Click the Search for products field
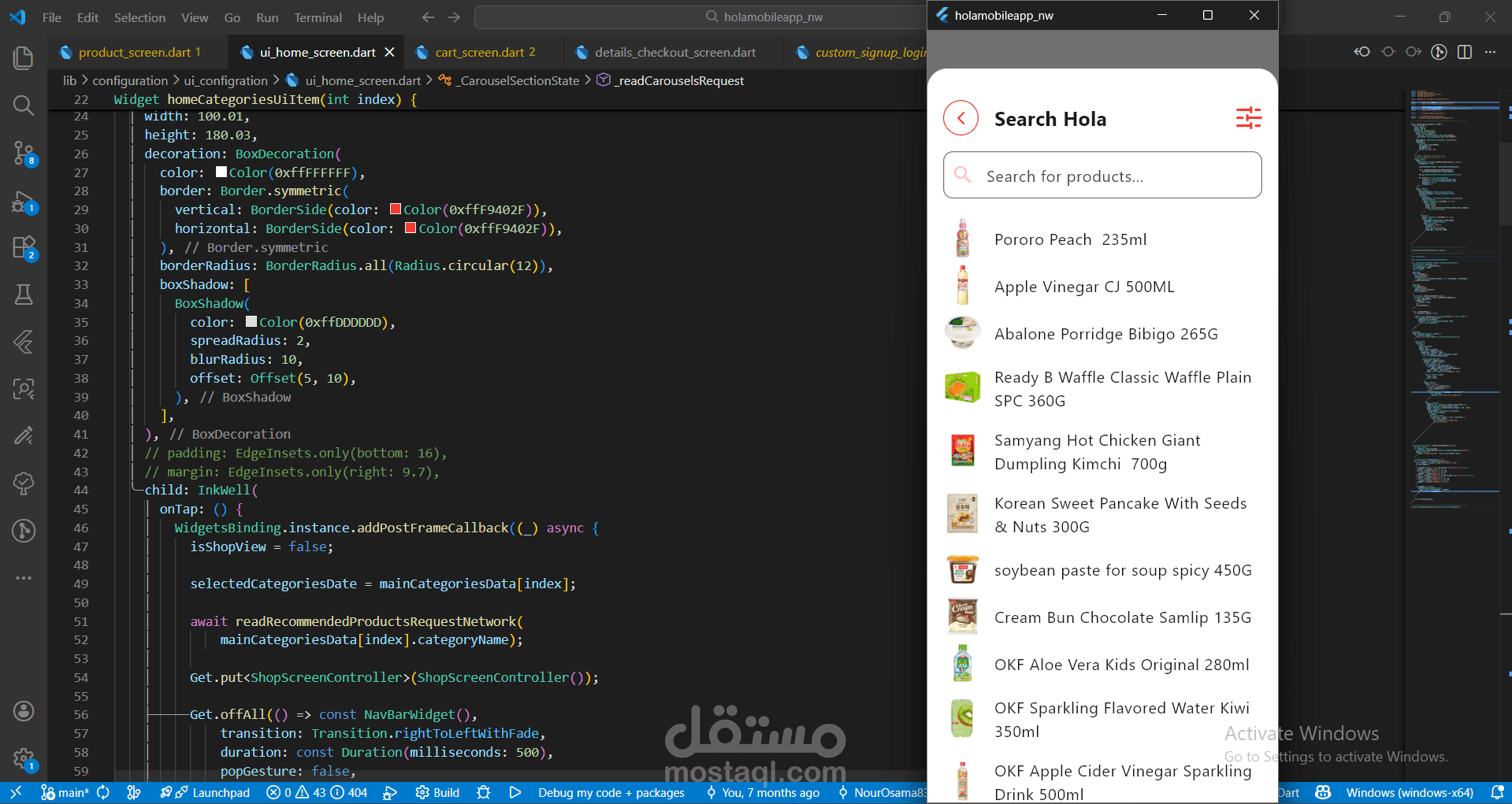The width and height of the screenshot is (1512, 804). (x=1102, y=175)
